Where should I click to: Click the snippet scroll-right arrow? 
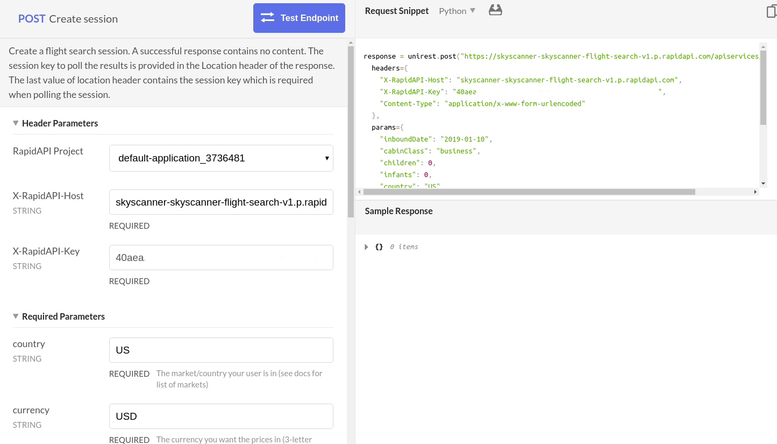pos(755,192)
